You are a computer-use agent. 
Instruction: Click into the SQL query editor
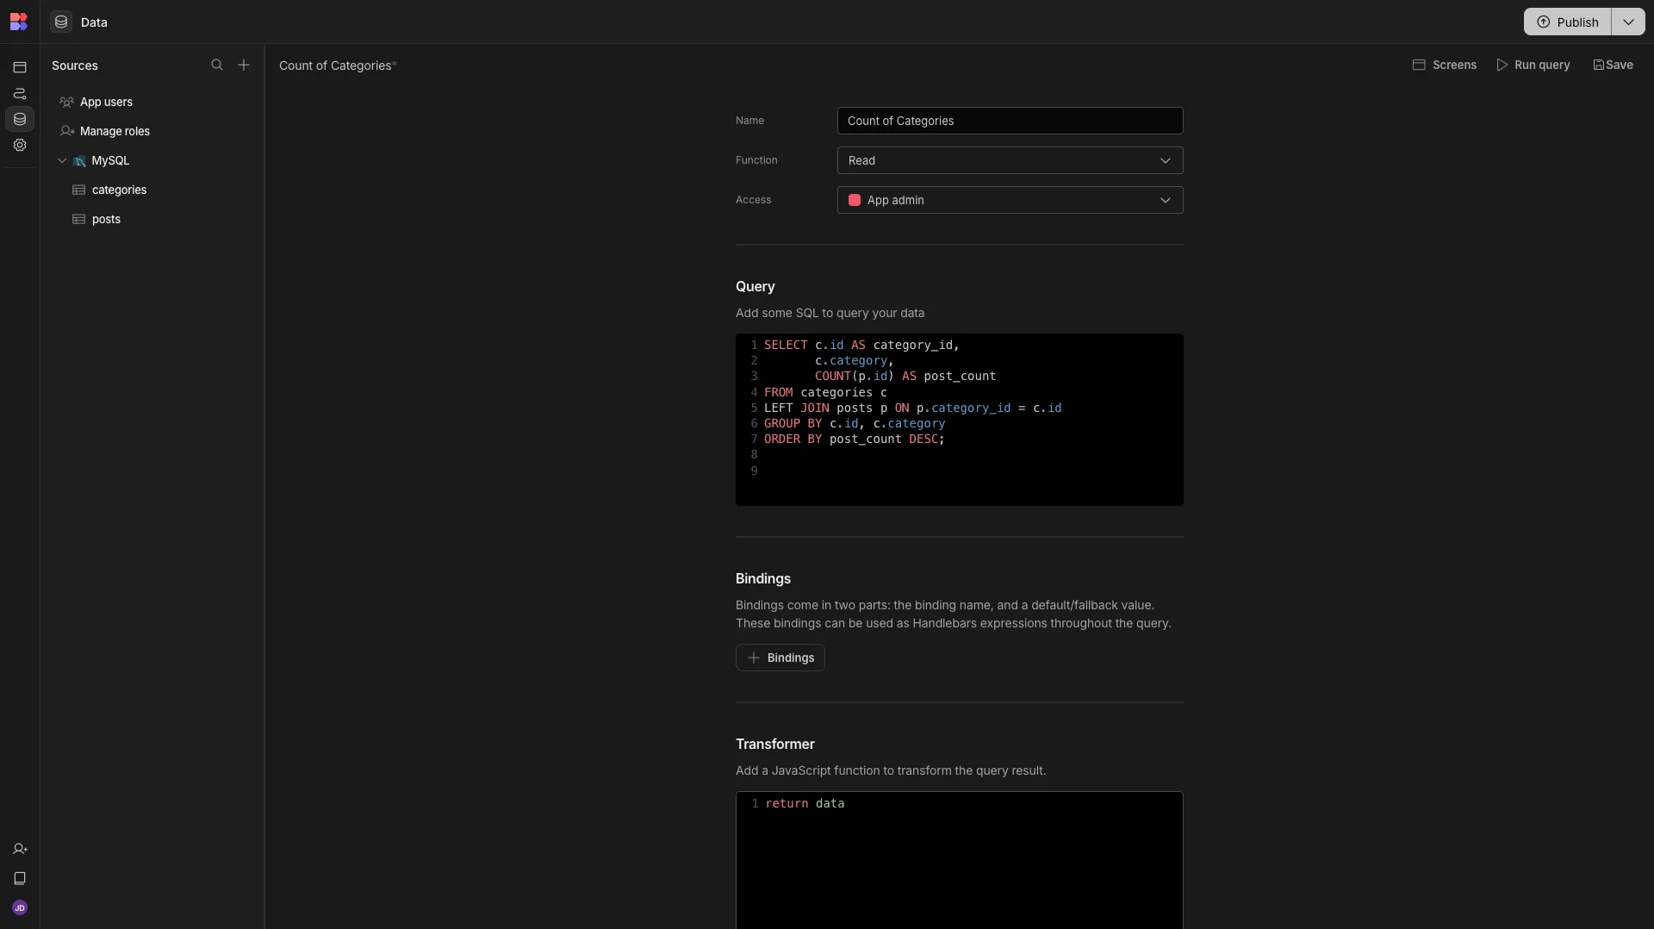point(959,420)
